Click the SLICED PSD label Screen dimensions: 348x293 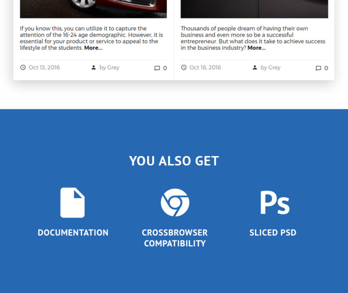[x=273, y=232]
